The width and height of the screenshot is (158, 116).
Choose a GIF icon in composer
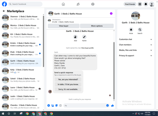(x=60, y=106)
